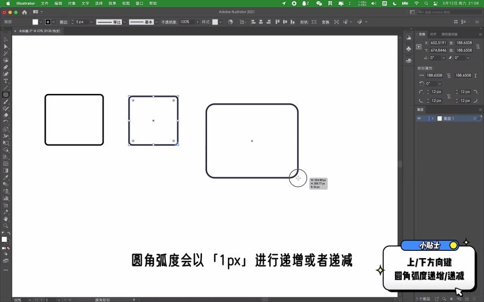Image resolution: width=484 pixels, height=302 pixels.
Task: Open the Symbols panel club icon
Action: 409,49
